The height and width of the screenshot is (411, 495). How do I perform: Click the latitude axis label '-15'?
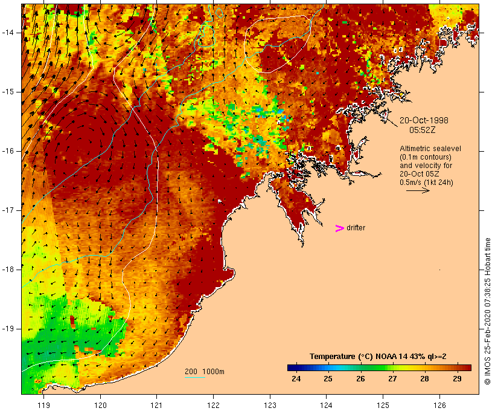tap(7, 92)
